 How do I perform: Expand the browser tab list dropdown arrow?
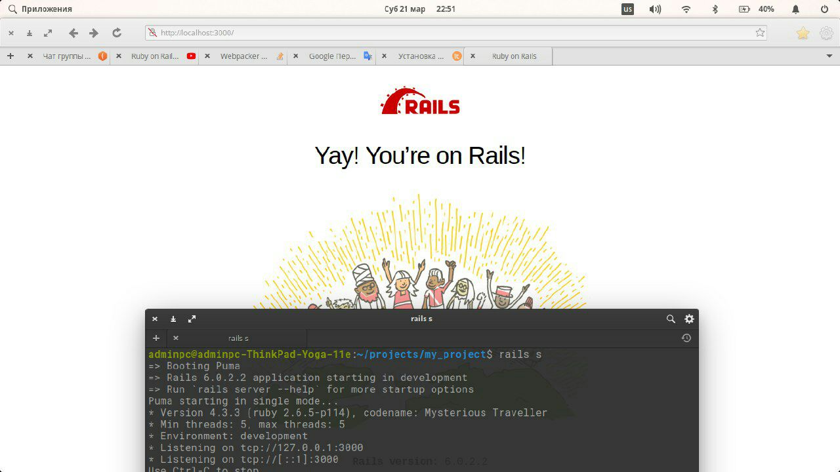click(x=829, y=56)
